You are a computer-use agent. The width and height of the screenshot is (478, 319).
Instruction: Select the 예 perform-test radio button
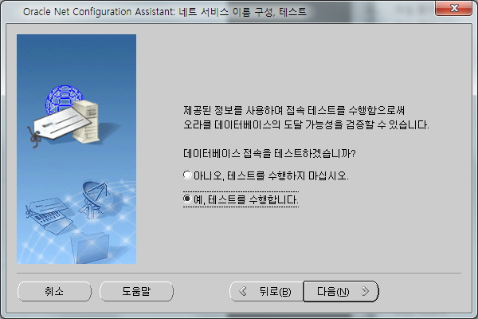click(x=187, y=199)
